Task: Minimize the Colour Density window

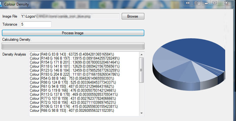Action: (x=206, y=3)
